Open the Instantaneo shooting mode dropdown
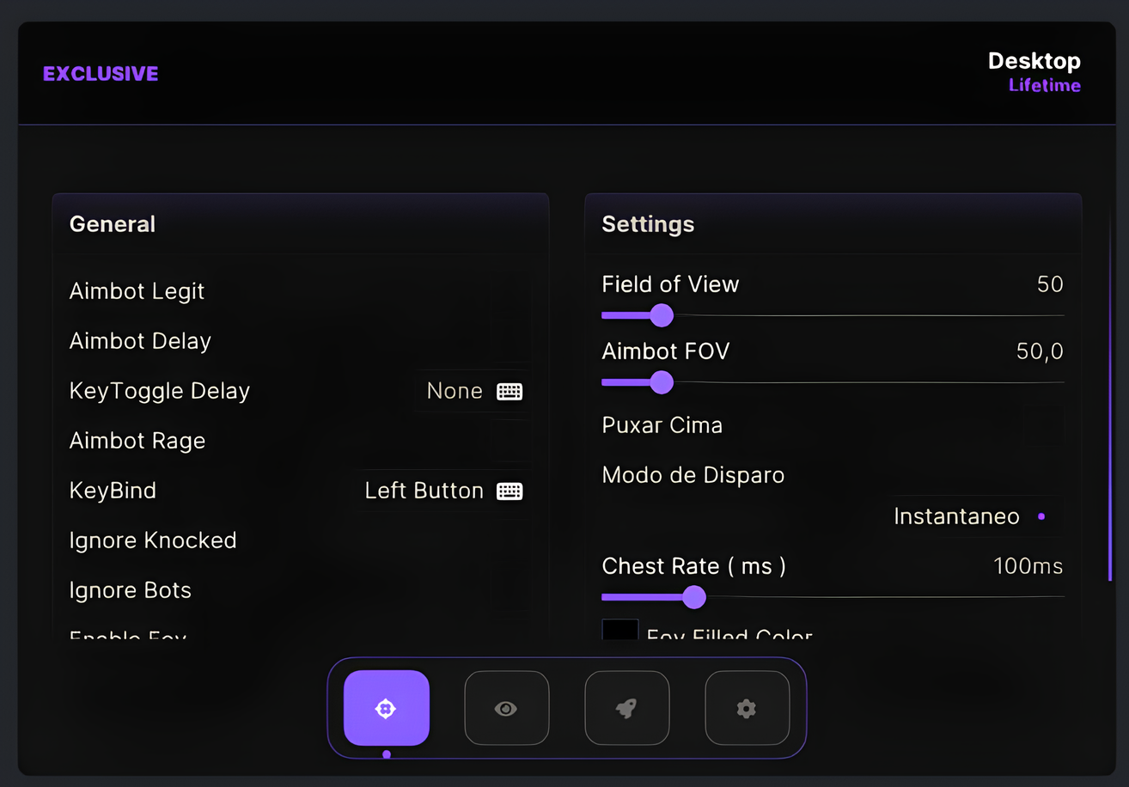Screen dimensions: 1129x787 (975, 516)
